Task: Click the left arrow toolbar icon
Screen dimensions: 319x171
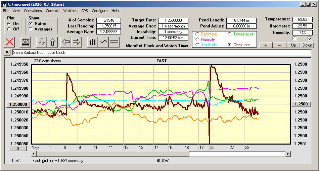Action: pyautogui.click(x=66, y=42)
